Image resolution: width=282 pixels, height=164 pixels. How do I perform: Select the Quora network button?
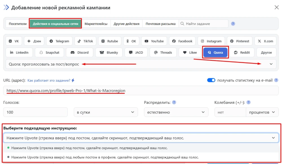click(215, 52)
